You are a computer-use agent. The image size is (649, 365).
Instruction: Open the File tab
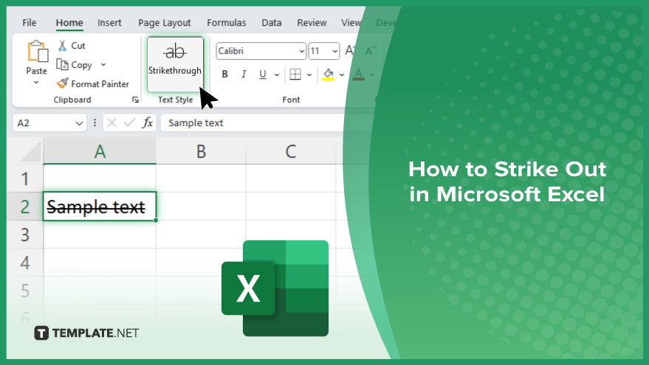coord(30,23)
